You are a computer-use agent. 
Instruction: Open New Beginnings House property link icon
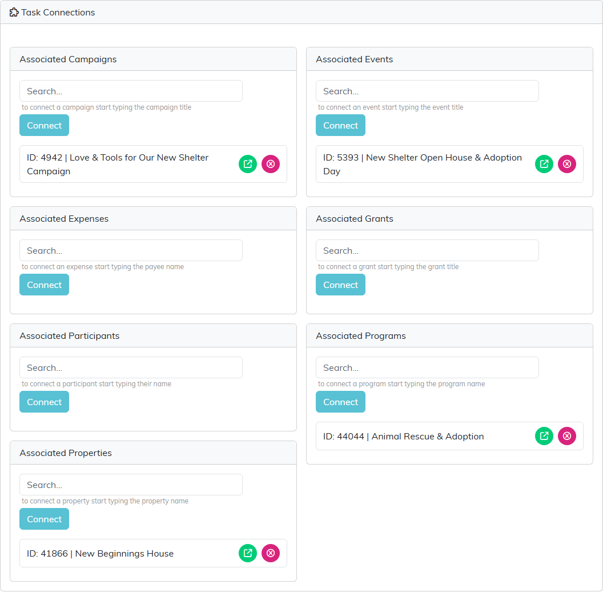click(248, 553)
